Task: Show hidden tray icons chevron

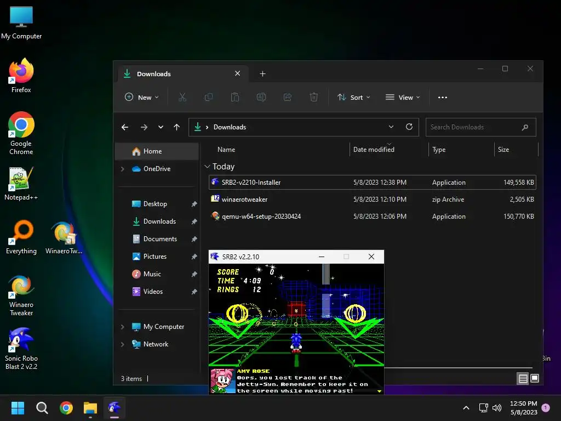Action: click(x=466, y=408)
